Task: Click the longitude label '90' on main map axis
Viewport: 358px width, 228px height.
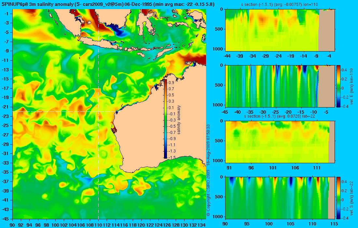Action: [x=13, y=225]
